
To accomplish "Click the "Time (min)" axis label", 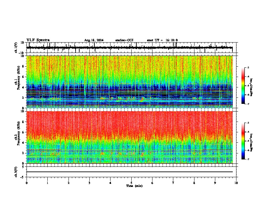I will pyautogui.click(x=134, y=186).
